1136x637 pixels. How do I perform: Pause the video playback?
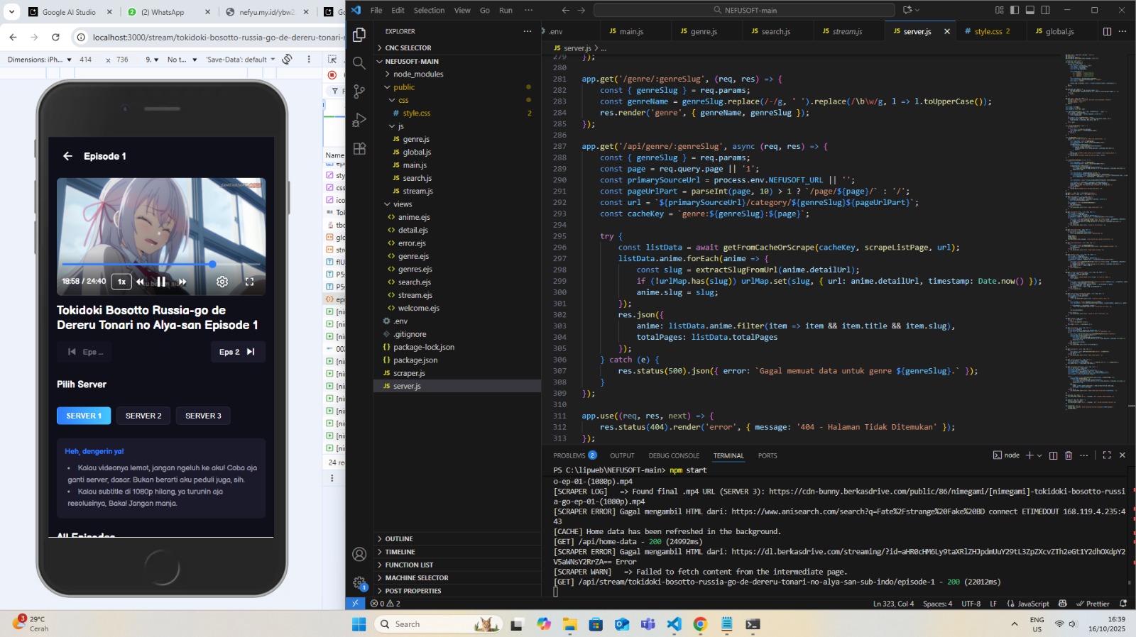(161, 282)
